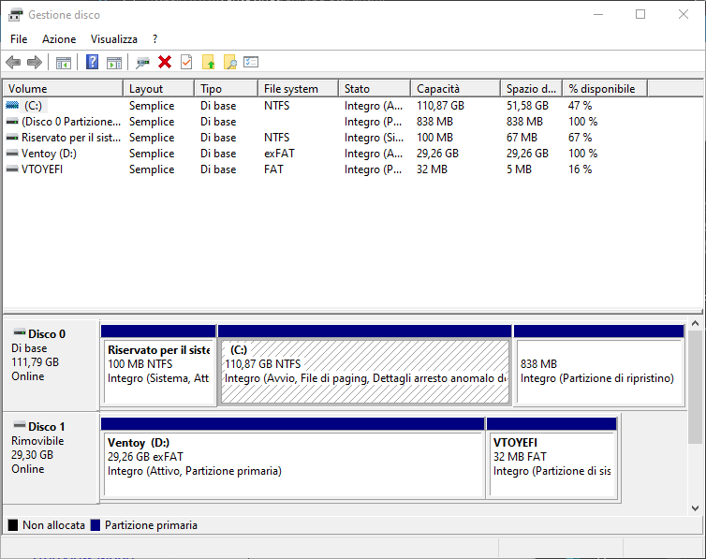Toggle the action pane toolbar icon

point(114,62)
